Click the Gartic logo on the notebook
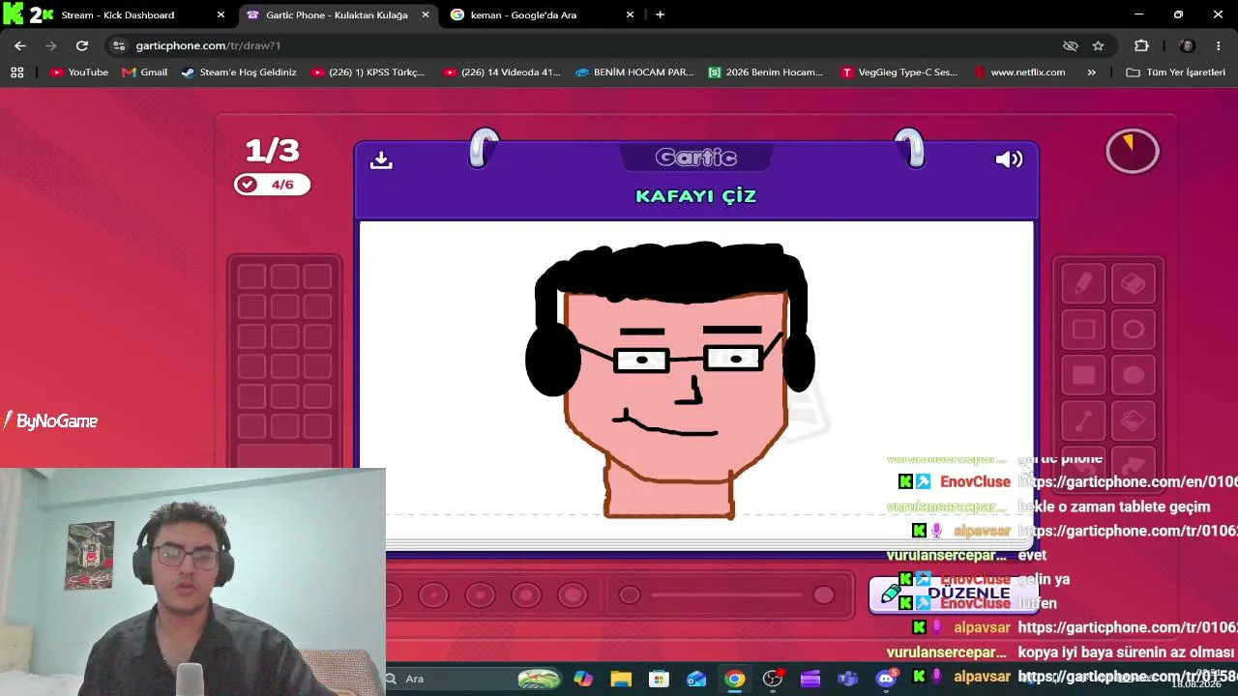 (696, 158)
